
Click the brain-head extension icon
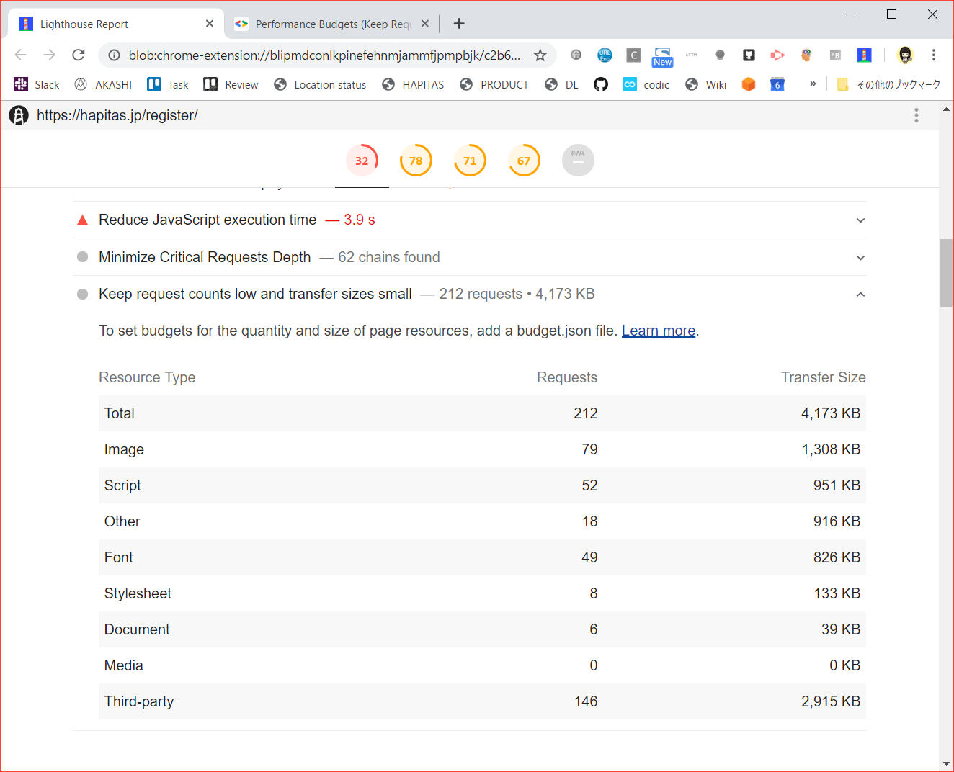tap(806, 55)
